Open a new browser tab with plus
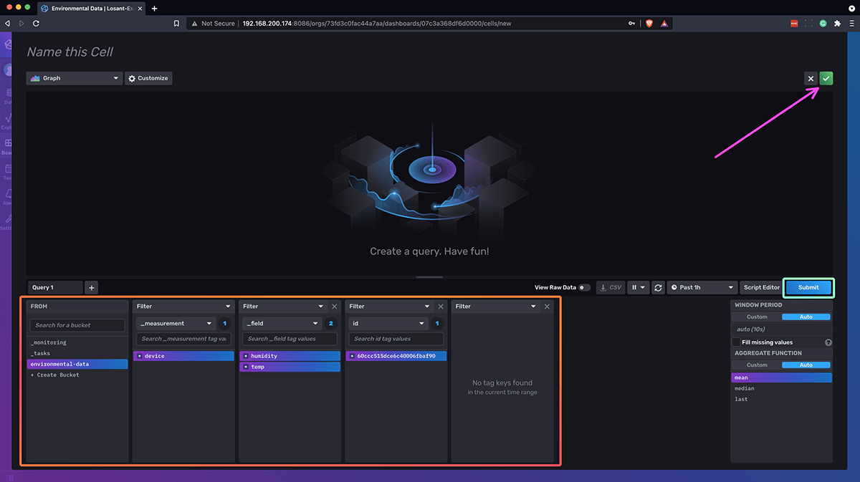860x482 pixels. click(154, 8)
